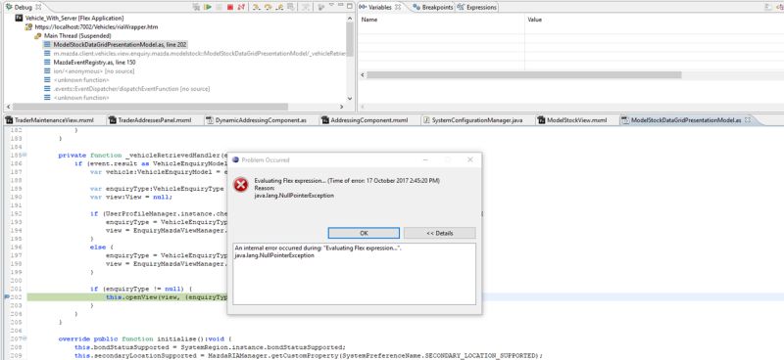This screenshot has height=360, width=784.
Task: Select stack frame ModelStockDataGridPresentationModel.as line 202
Action: [x=120, y=44]
